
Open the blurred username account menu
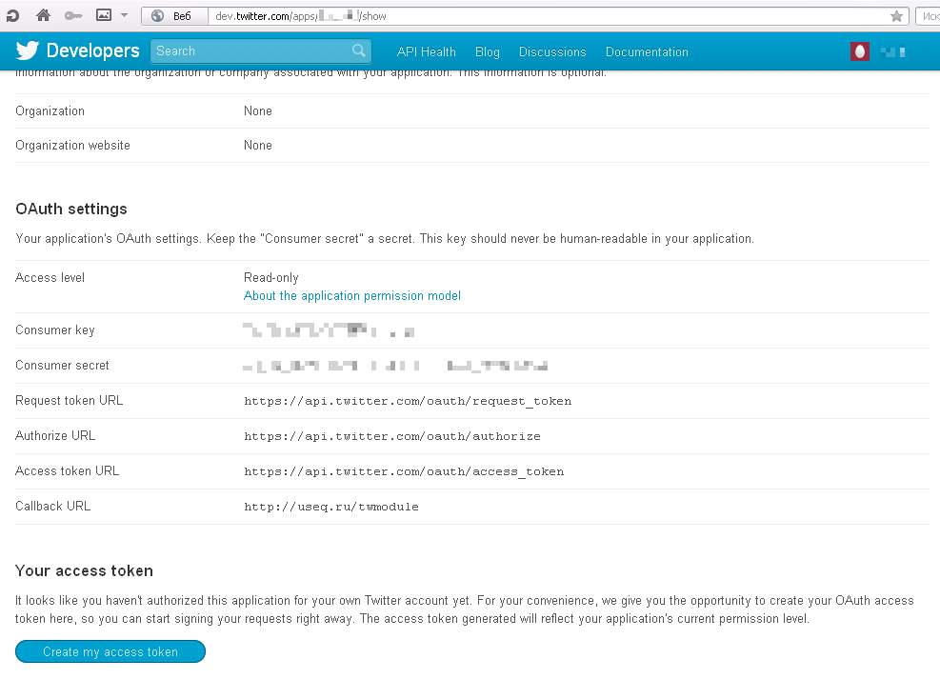[x=893, y=52]
